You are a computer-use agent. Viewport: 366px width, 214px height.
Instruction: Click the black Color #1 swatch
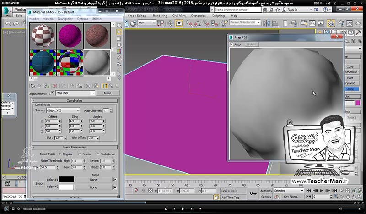click(66, 179)
